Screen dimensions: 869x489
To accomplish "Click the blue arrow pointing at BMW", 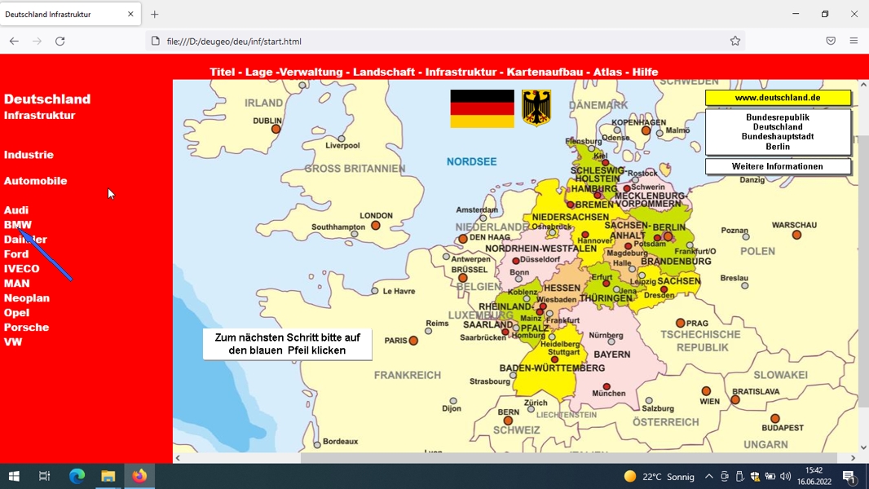I will [44, 253].
